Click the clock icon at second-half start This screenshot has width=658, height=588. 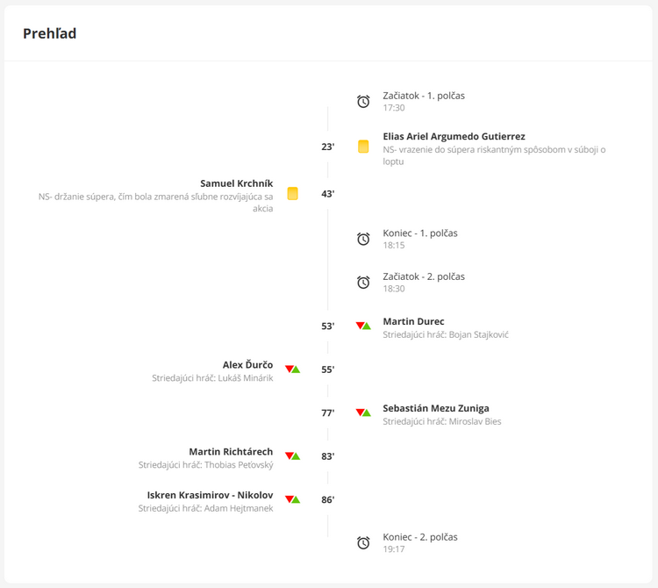coord(363,283)
